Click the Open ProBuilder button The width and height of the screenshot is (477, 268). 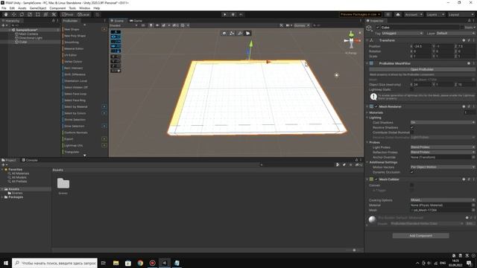(x=422, y=69)
